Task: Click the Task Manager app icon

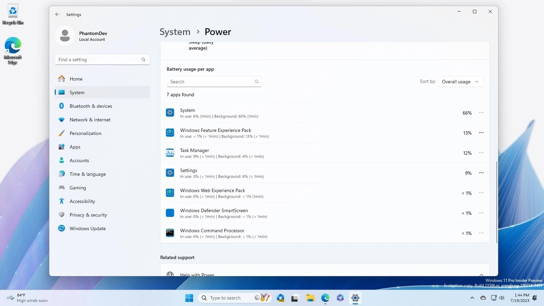Action: 170,153
